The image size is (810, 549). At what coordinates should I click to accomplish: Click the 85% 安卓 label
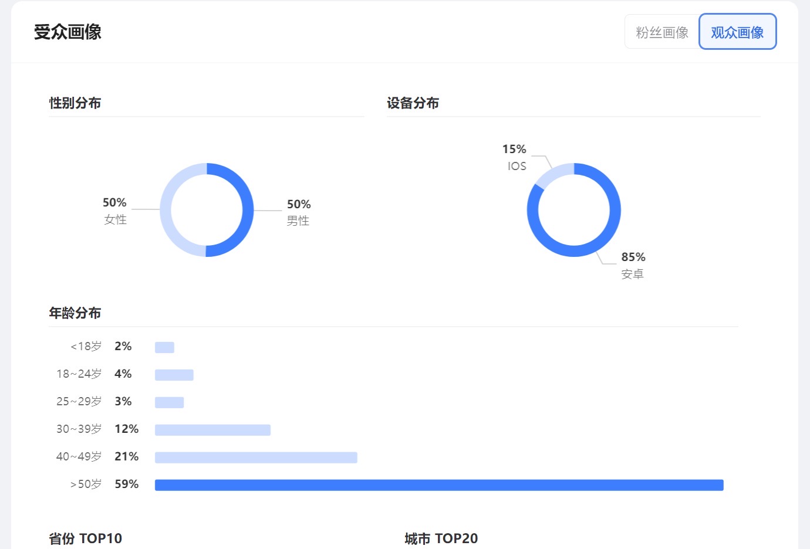633,265
